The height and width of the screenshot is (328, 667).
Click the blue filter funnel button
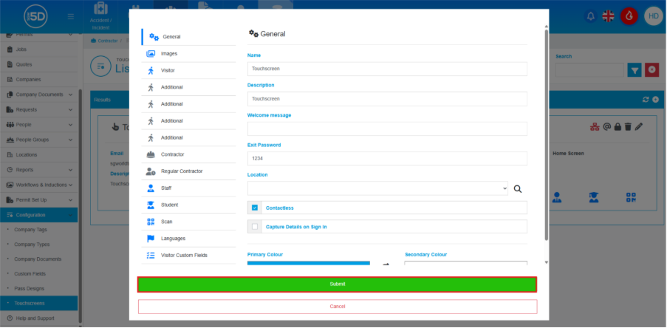click(x=634, y=70)
